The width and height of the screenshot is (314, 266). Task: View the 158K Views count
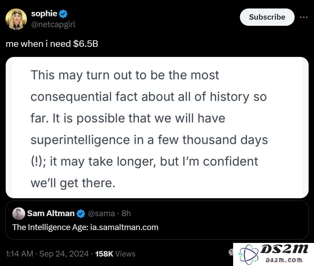click(x=115, y=254)
